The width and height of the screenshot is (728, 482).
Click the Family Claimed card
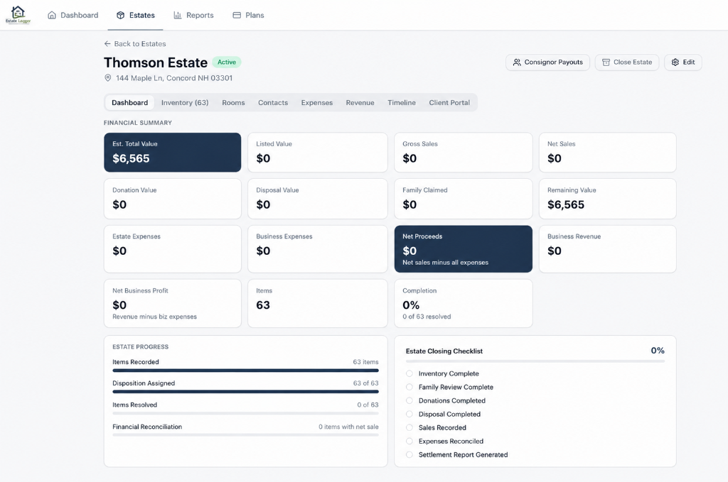coord(464,199)
